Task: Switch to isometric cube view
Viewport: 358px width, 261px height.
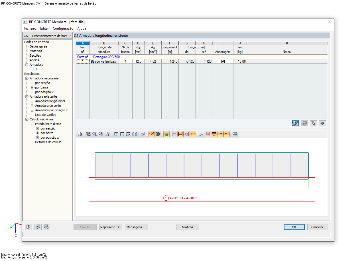Action: (x=135, y=134)
